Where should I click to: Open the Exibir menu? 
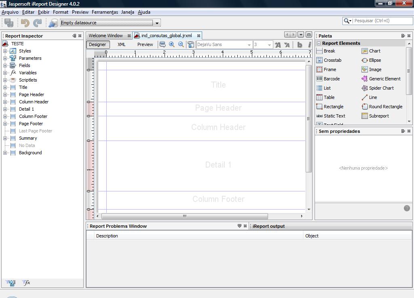44,12
